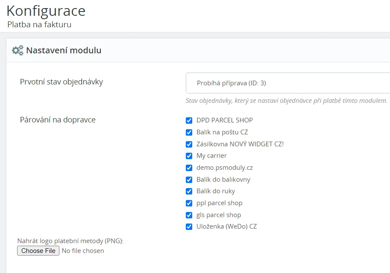The height and width of the screenshot is (273, 390).
Task: Click the No file chosen text
Action: (83, 251)
